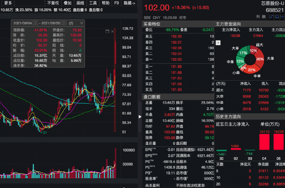The image size is (285, 188).
Task: Click the pencil edit icon under stock code
Action: point(272,17)
